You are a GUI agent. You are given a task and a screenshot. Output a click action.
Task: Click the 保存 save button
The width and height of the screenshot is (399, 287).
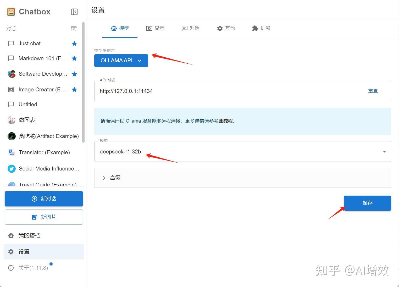coord(367,203)
